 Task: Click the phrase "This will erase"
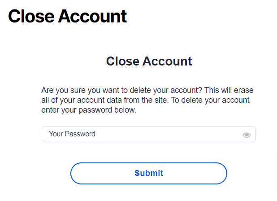229,90
